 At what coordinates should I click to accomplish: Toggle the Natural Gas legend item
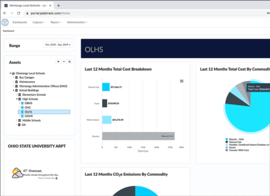point(234,142)
